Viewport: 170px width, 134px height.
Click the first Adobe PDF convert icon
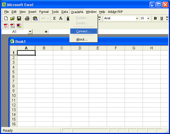point(6,26)
